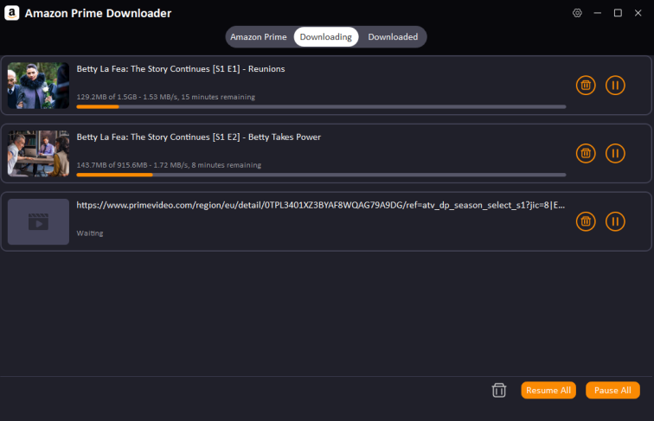Image resolution: width=654 pixels, height=421 pixels.
Task: Delete the Reunions episode download
Action: pyautogui.click(x=586, y=85)
